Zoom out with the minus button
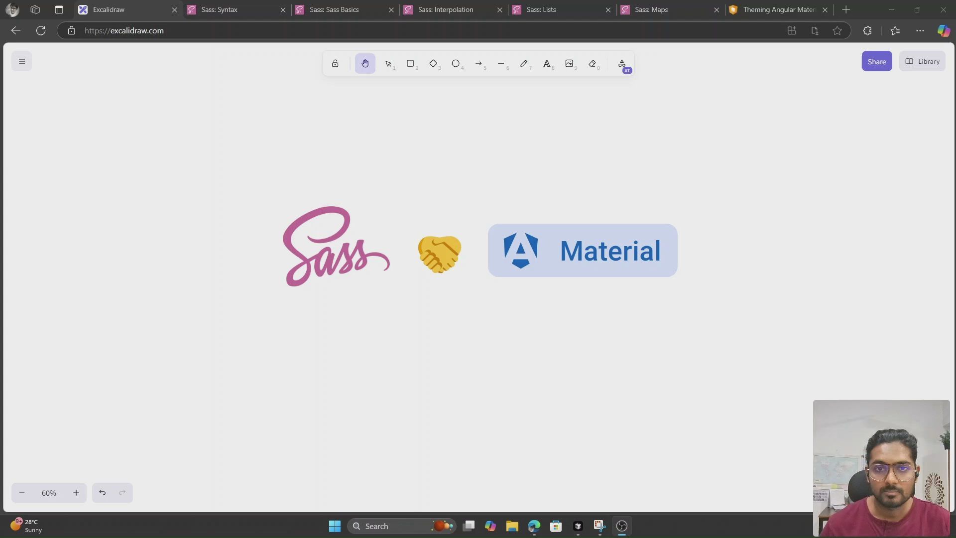 coord(22,493)
